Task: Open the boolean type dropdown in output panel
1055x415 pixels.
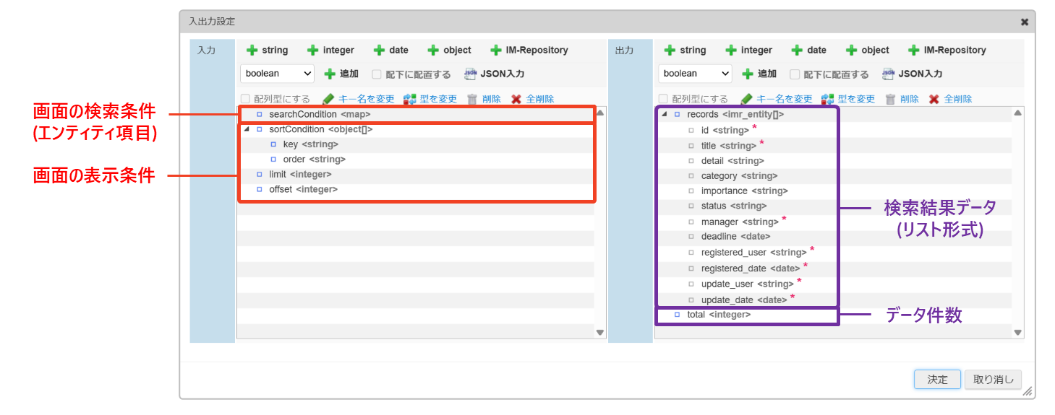Action: (695, 74)
